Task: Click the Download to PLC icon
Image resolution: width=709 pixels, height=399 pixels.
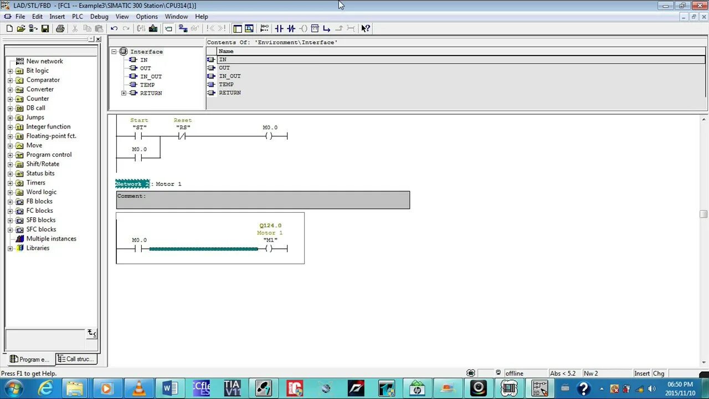Action: 153,28
